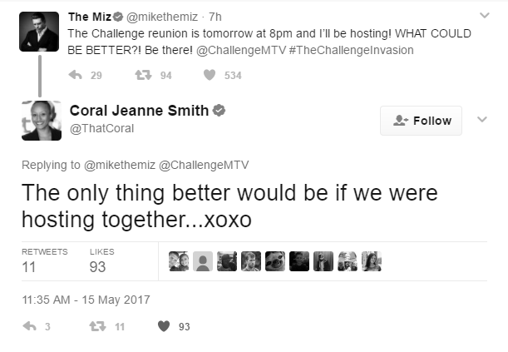
Task: Open the dropdown chevron on The Miz's tweet
Action: click(x=485, y=15)
